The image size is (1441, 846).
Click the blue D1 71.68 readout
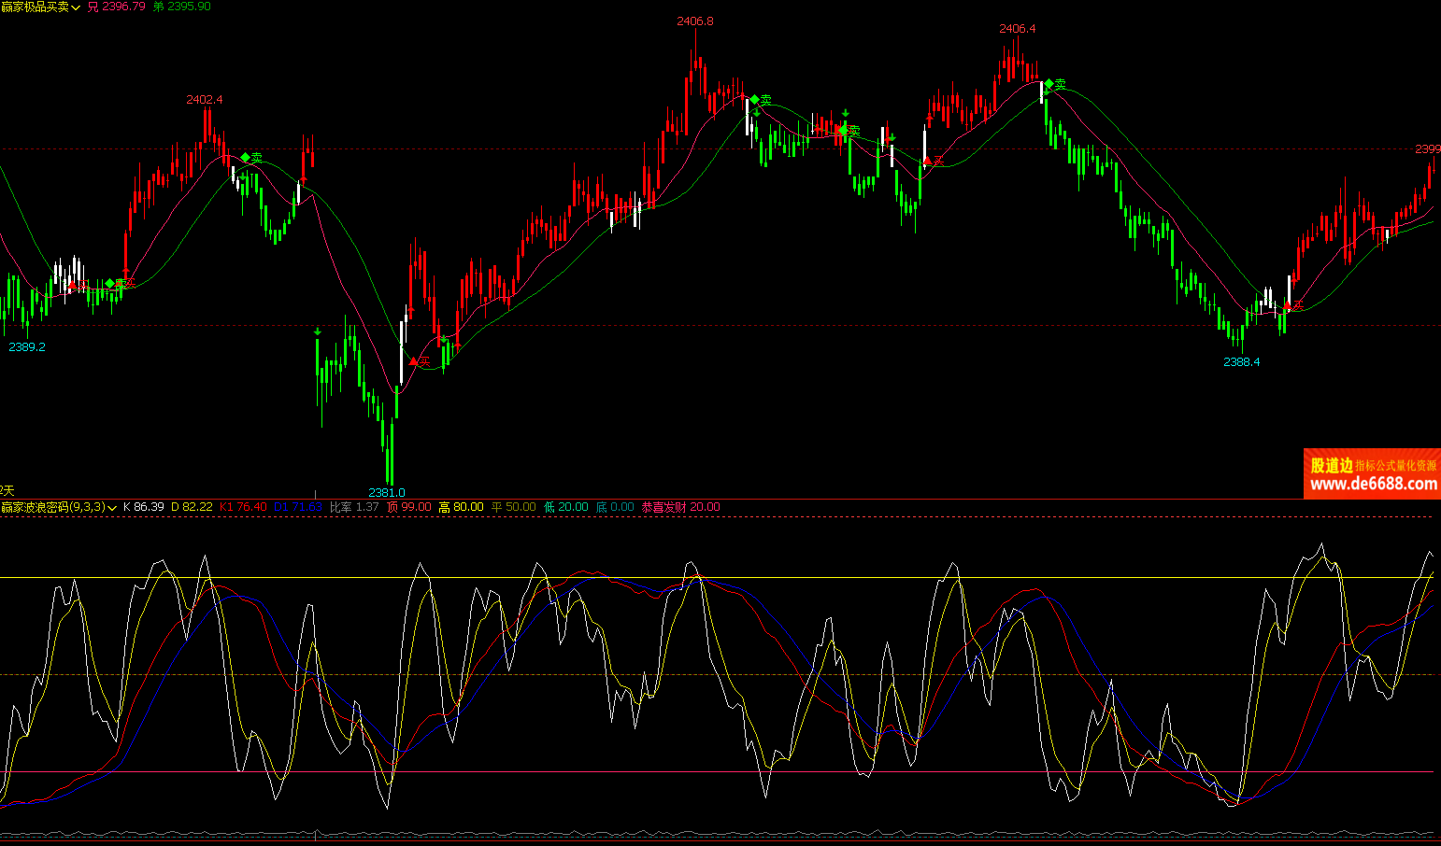point(298,507)
